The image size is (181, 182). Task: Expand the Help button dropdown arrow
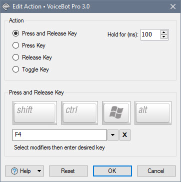pos(39,171)
